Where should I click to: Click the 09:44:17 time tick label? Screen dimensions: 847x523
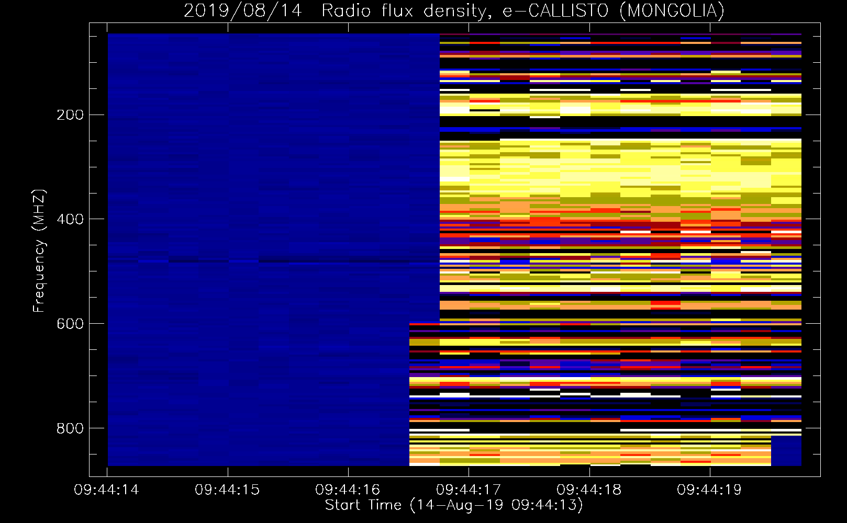(469, 490)
